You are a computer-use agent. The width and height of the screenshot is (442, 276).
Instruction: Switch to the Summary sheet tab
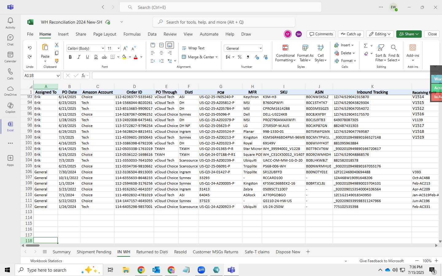coord(61,252)
